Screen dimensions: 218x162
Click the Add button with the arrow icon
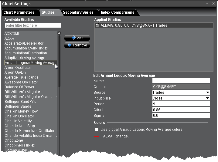click(x=77, y=38)
